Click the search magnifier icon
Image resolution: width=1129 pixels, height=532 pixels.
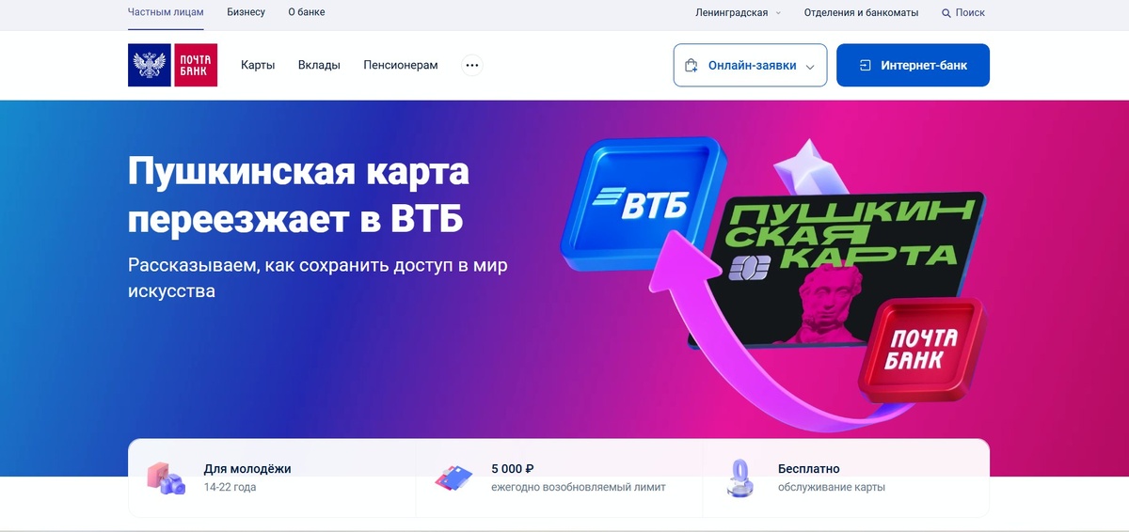point(946,13)
